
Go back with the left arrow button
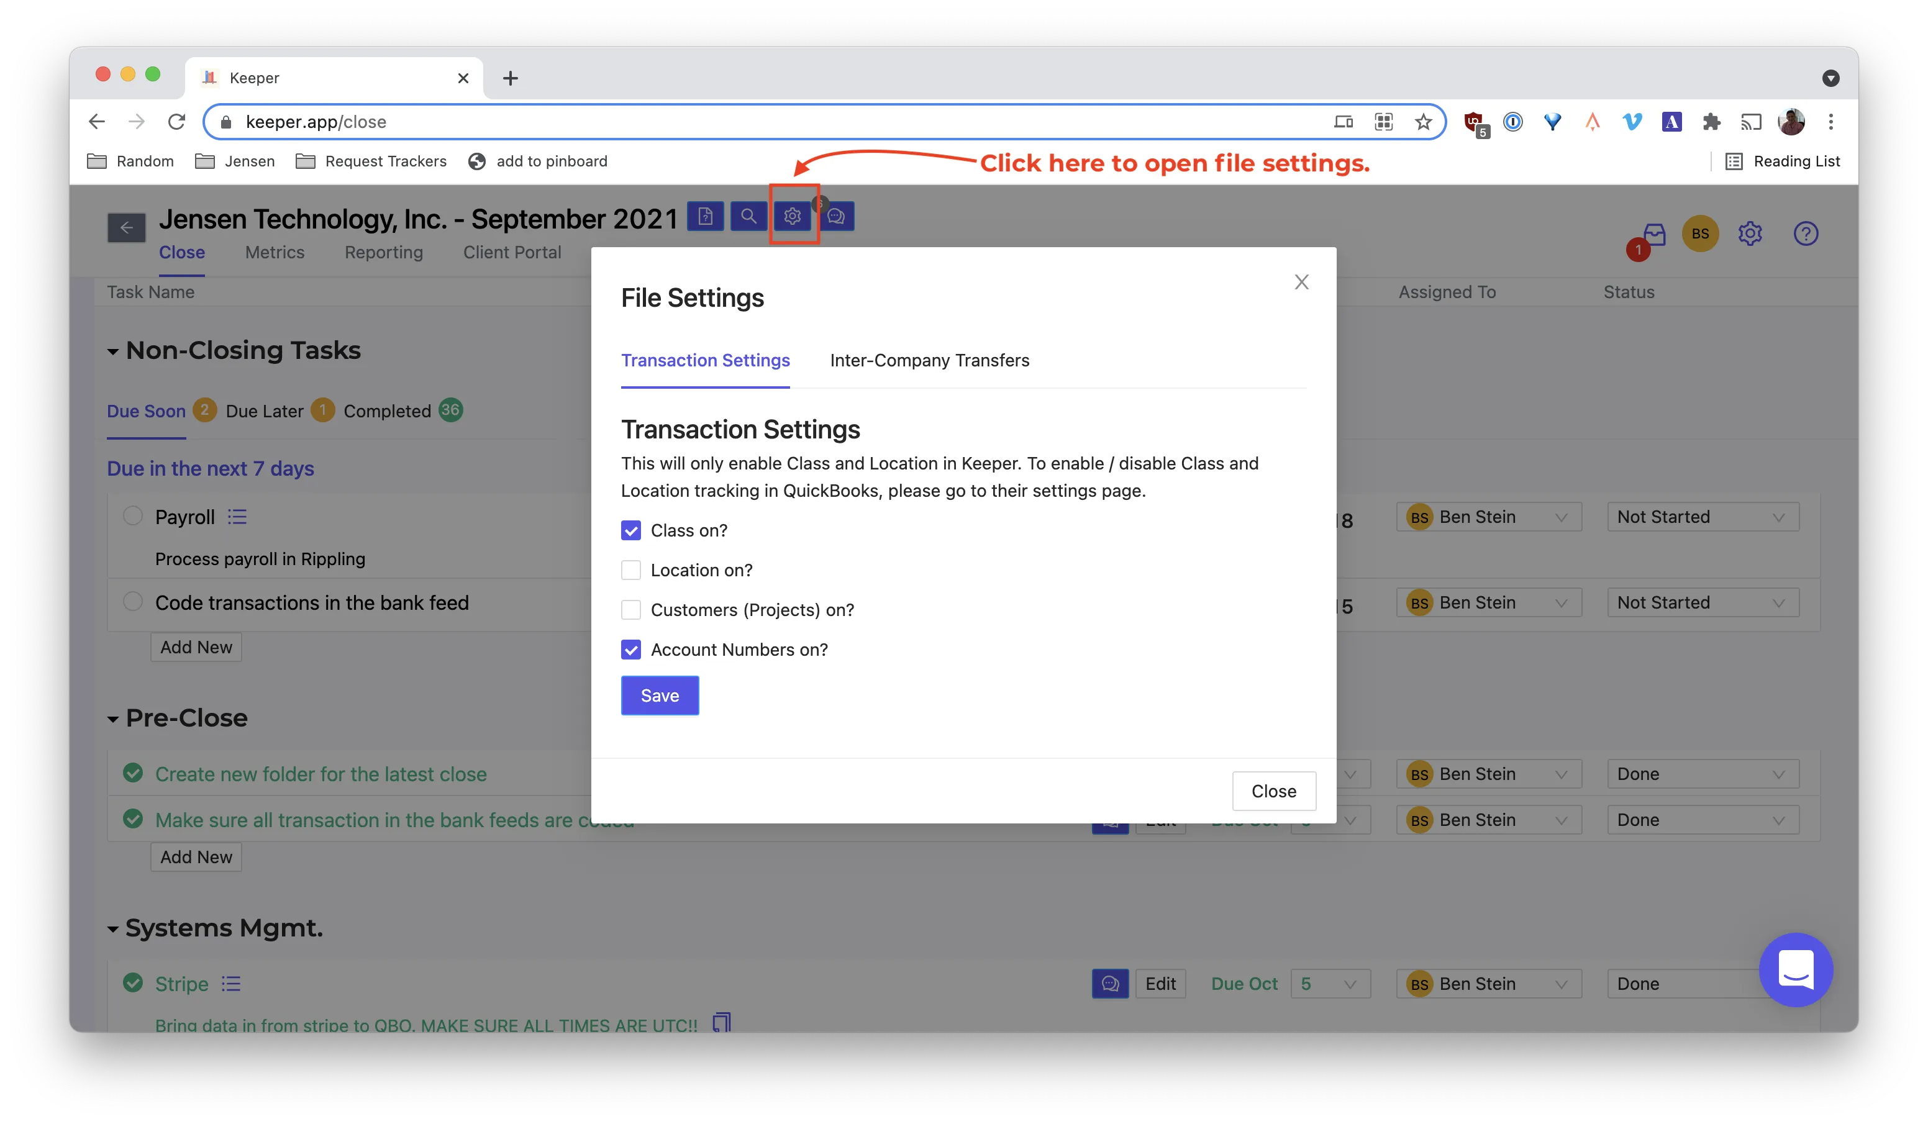[126, 227]
